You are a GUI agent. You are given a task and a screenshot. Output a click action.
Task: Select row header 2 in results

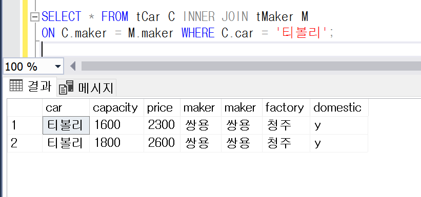coord(25,143)
